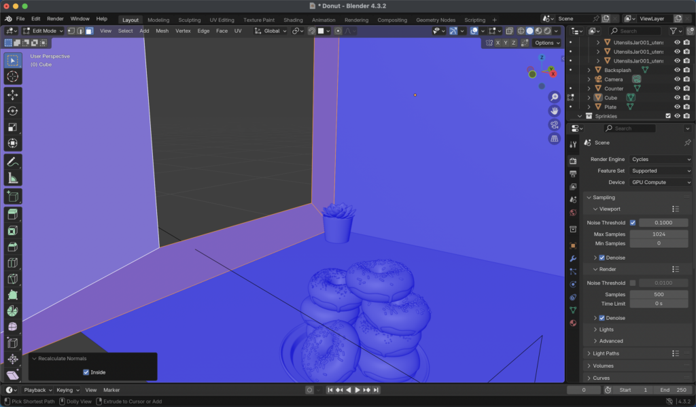Select the Rotate tool in toolbar
Viewport: 696px width, 407px height.
tap(12, 111)
